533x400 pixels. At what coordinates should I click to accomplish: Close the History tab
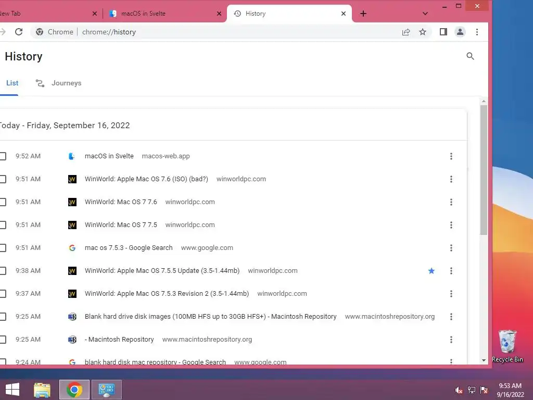(344, 14)
